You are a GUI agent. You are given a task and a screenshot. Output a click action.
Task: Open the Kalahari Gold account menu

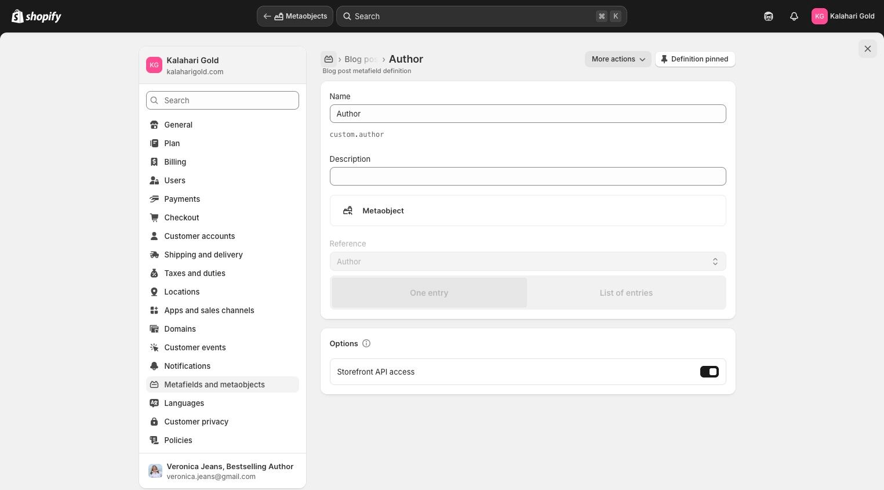(x=843, y=16)
